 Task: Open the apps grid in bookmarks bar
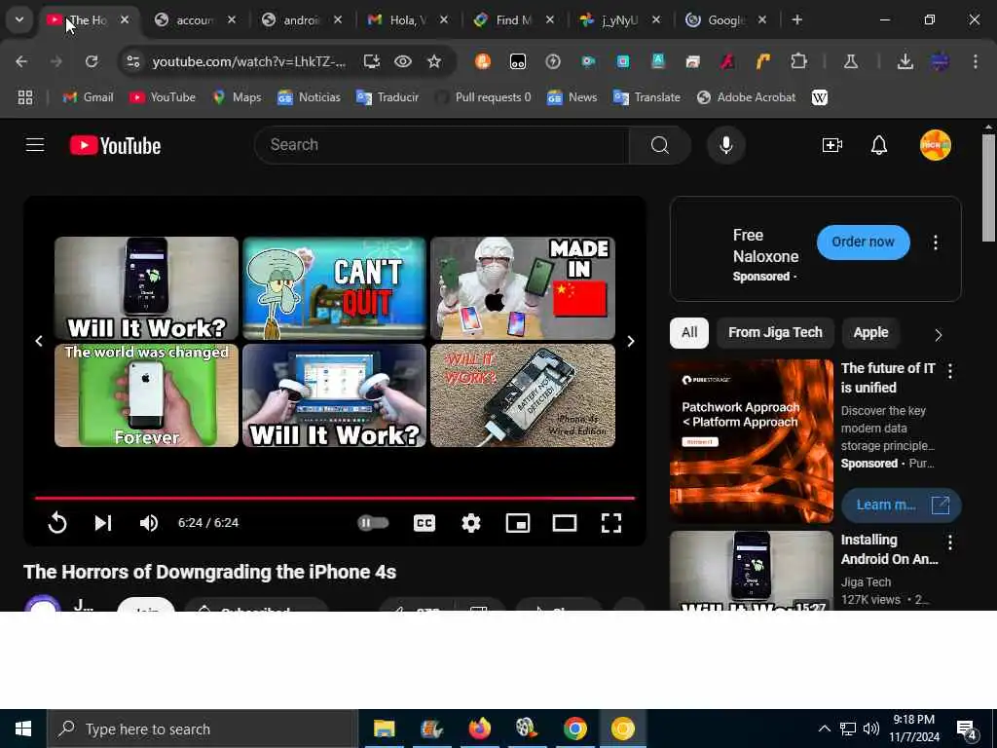tap(24, 97)
